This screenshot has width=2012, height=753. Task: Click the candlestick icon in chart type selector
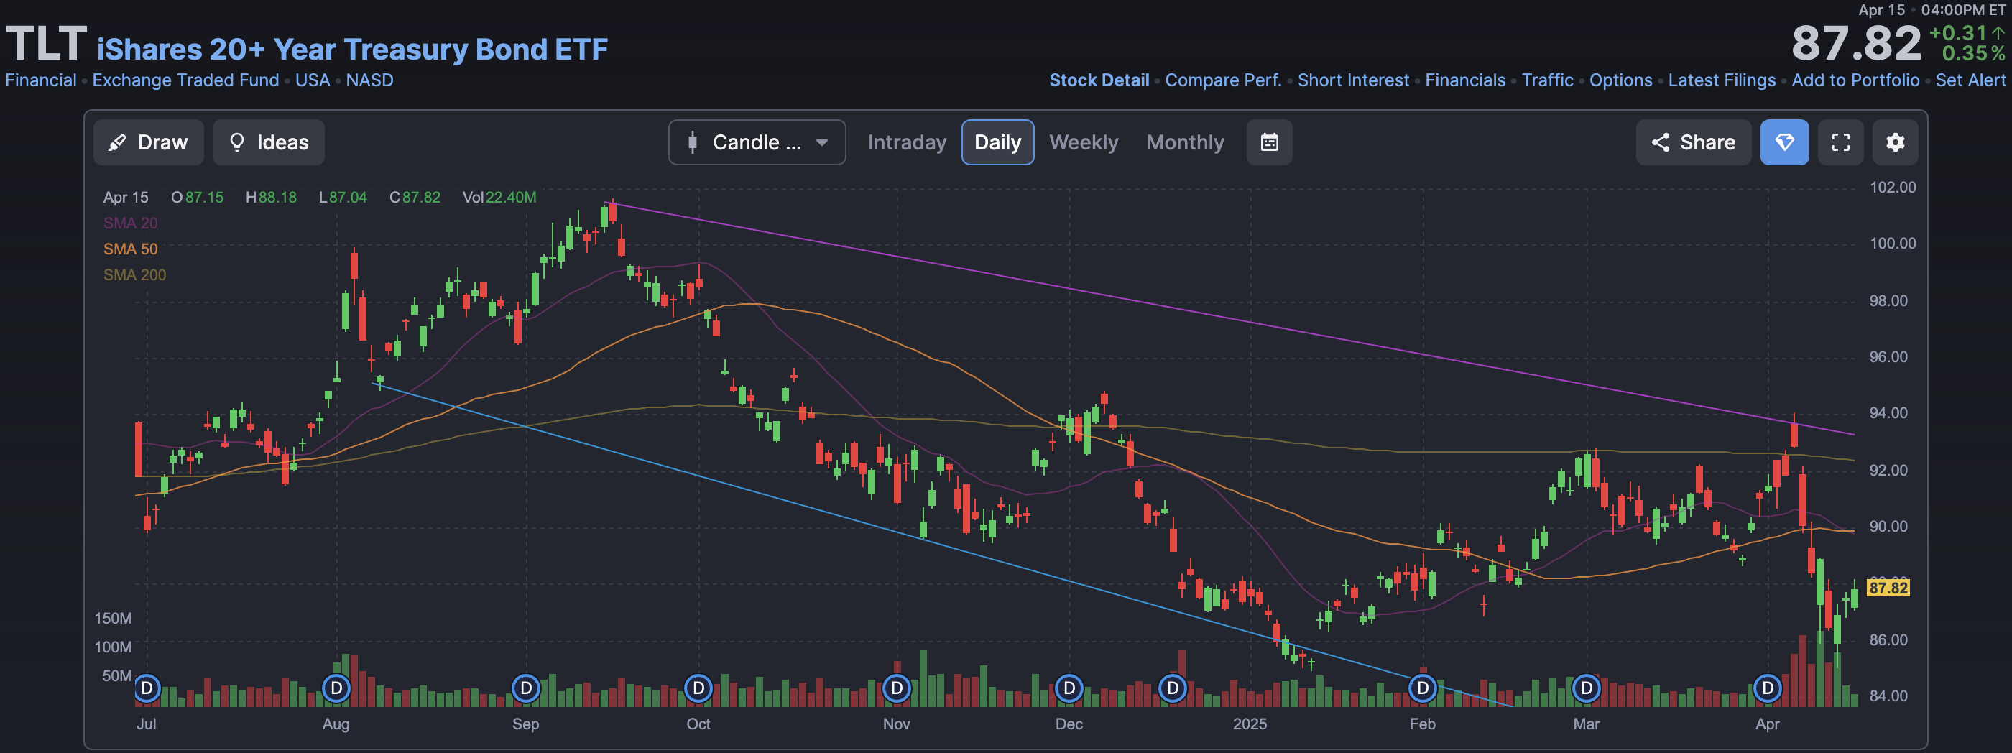tap(692, 142)
